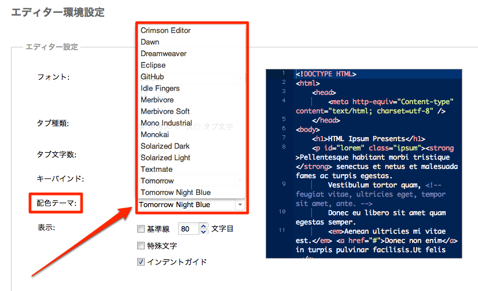
Task: Select the Merbivore Soft theme
Action: pos(165,112)
